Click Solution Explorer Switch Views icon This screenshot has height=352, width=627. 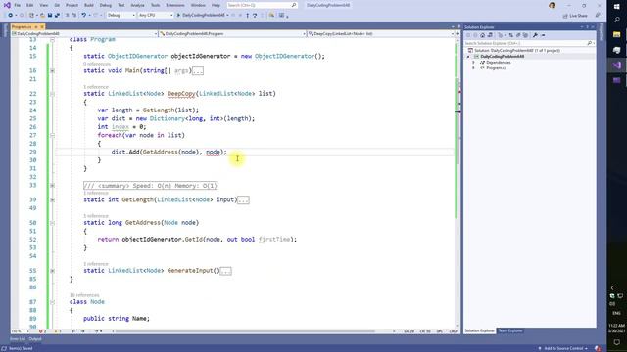coord(490,35)
